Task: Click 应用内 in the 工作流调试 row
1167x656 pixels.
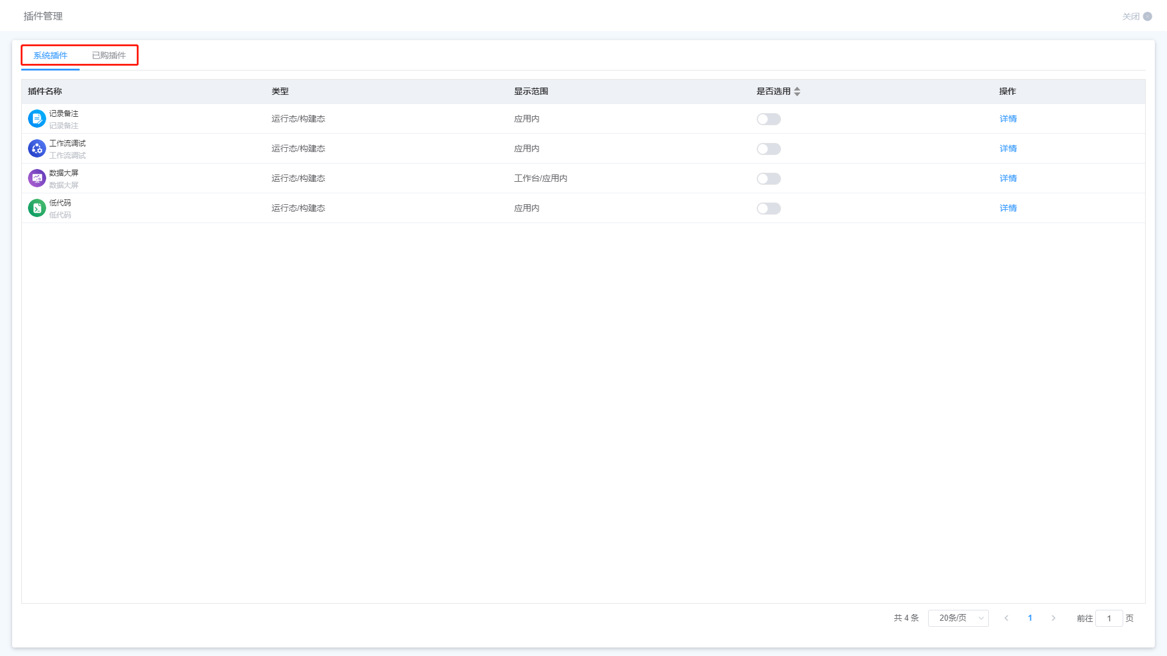Action: (527, 148)
